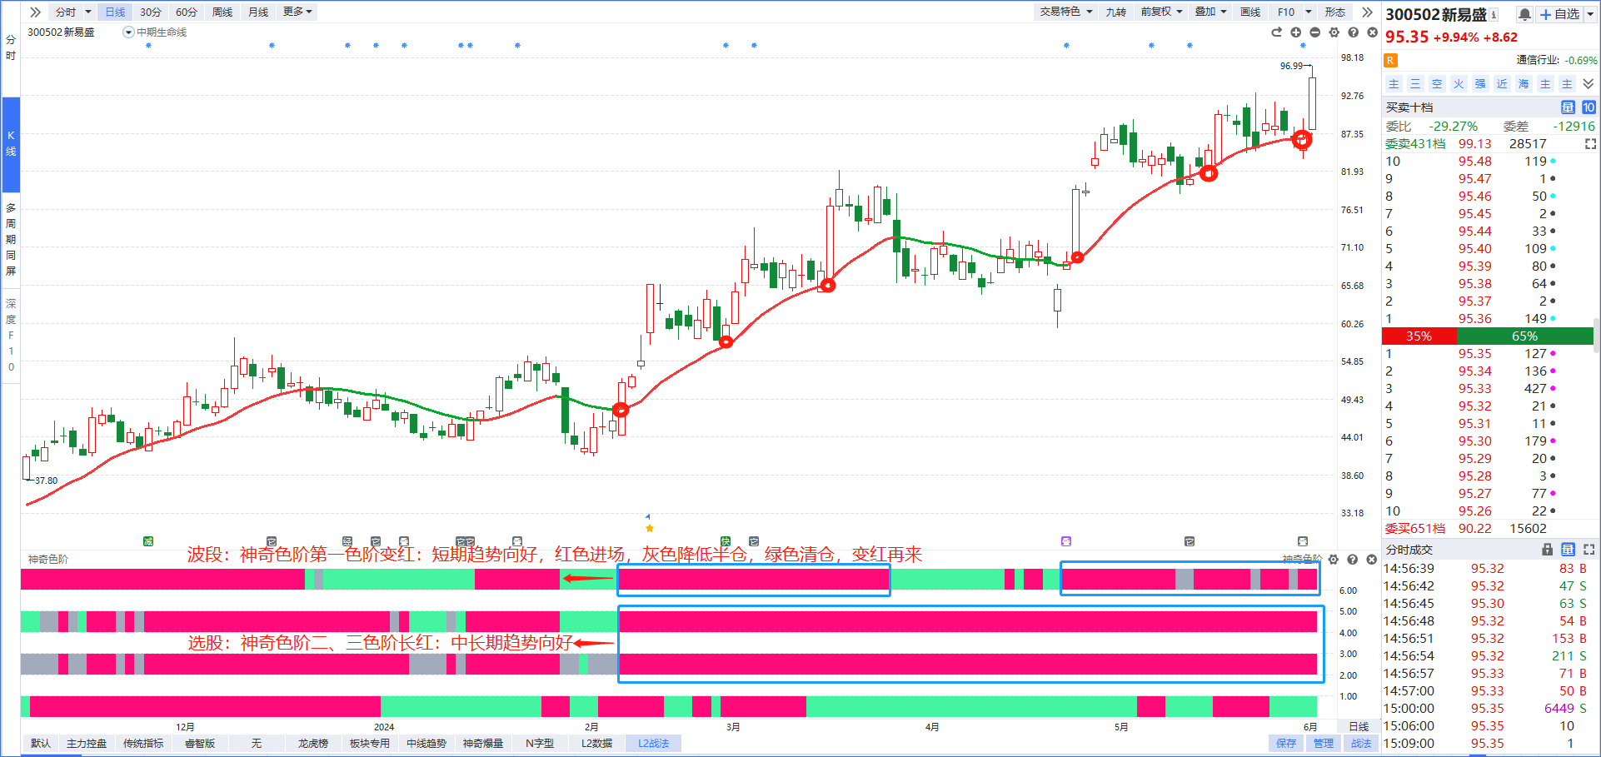This screenshot has width=1601, height=757.
Task: Add stock to watchlist via 自选 button
Action: point(1559,14)
